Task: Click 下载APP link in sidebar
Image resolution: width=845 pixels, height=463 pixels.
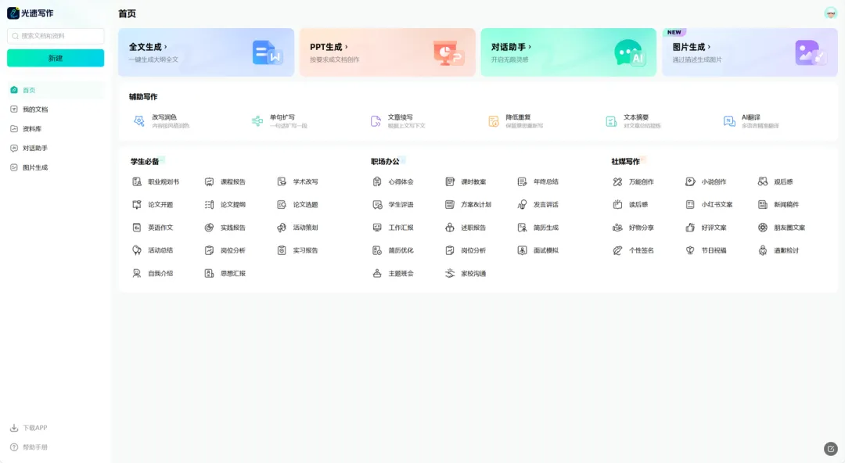Action: [x=29, y=428]
